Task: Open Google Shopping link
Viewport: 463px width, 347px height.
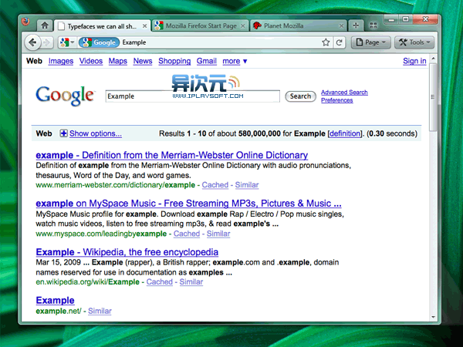Action: pyautogui.click(x=174, y=61)
